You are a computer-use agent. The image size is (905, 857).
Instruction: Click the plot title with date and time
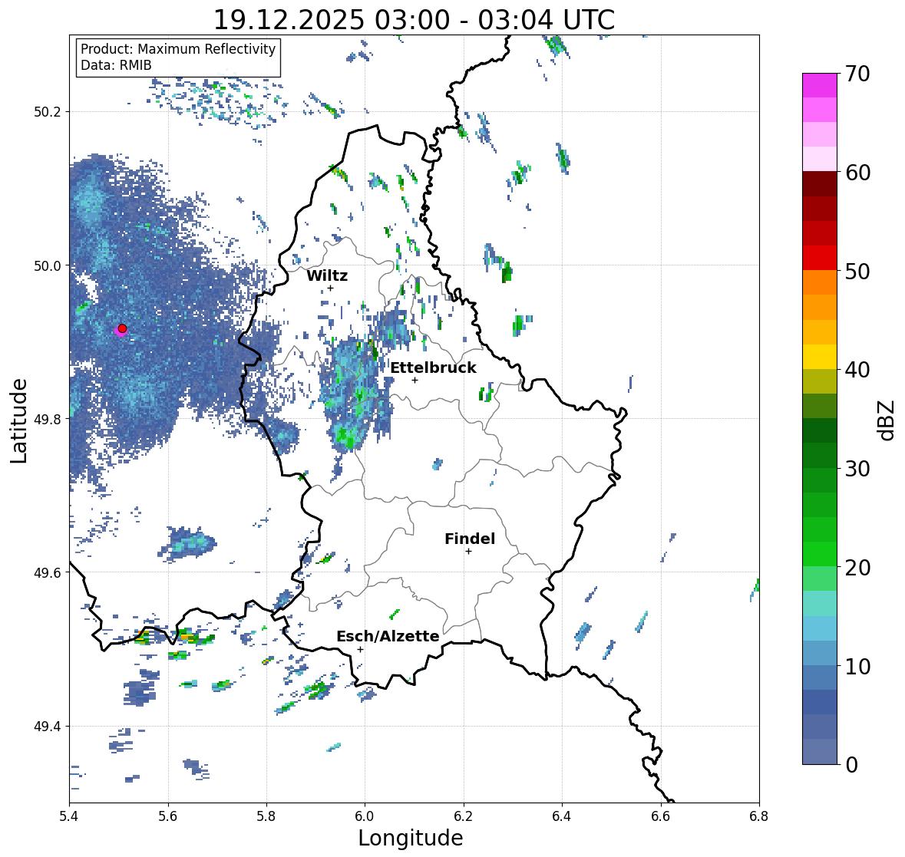(x=414, y=20)
